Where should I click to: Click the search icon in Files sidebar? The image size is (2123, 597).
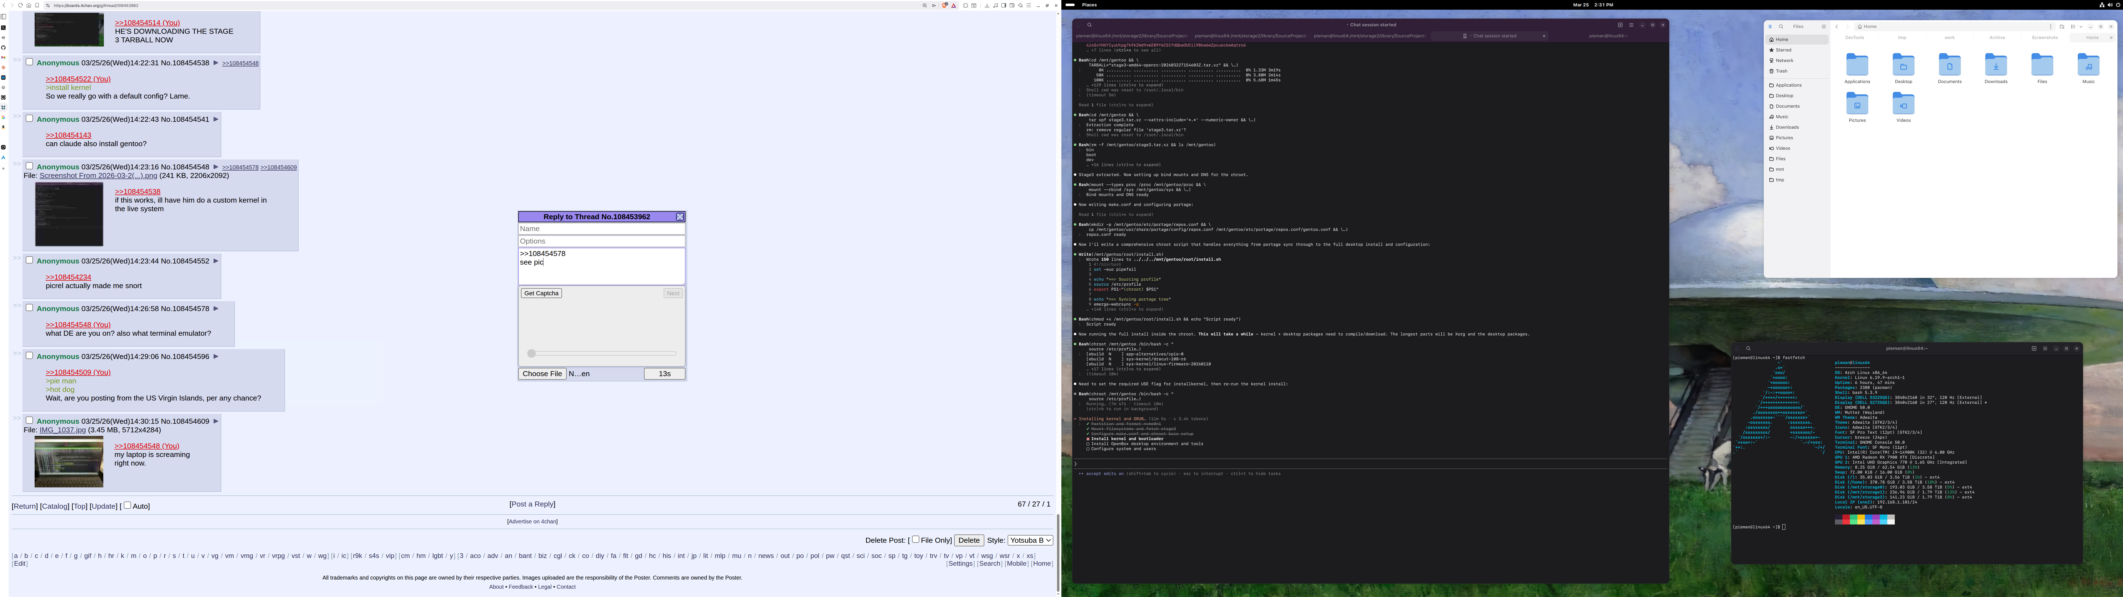[1781, 26]
